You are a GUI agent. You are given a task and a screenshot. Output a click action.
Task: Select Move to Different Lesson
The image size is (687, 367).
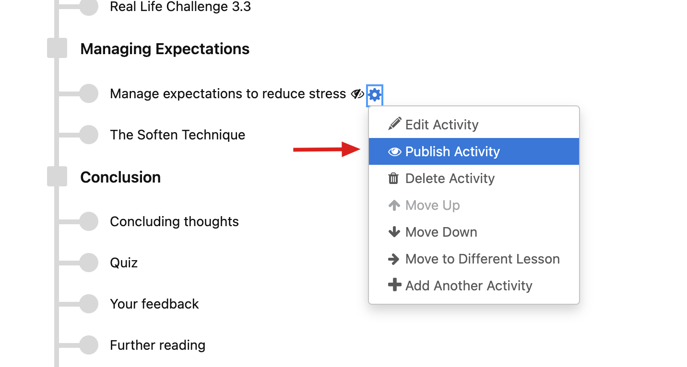pos(474,259)
